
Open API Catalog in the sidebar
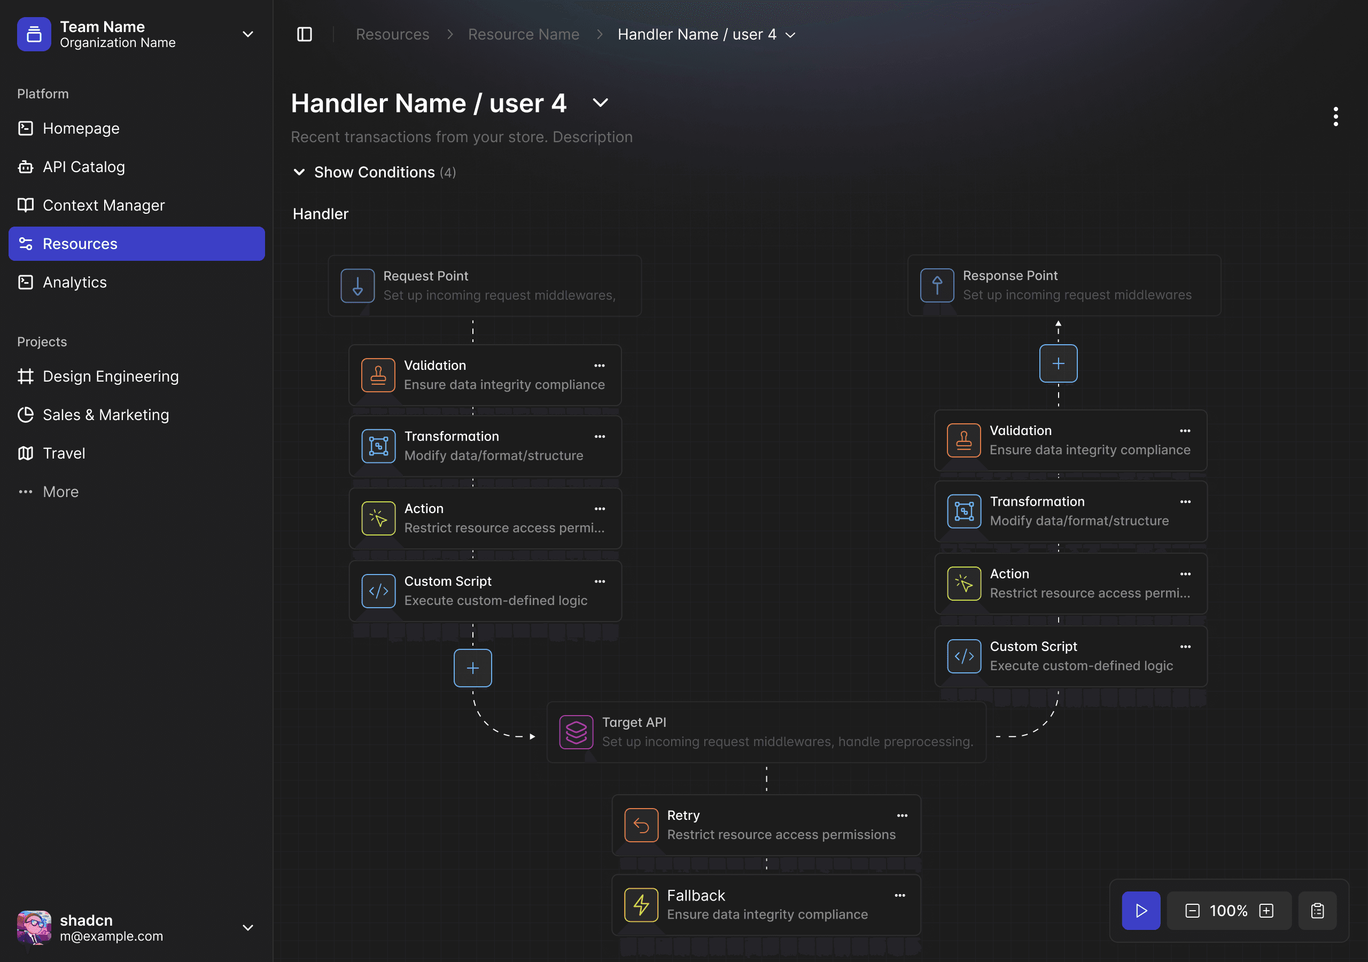pos(136,167)
